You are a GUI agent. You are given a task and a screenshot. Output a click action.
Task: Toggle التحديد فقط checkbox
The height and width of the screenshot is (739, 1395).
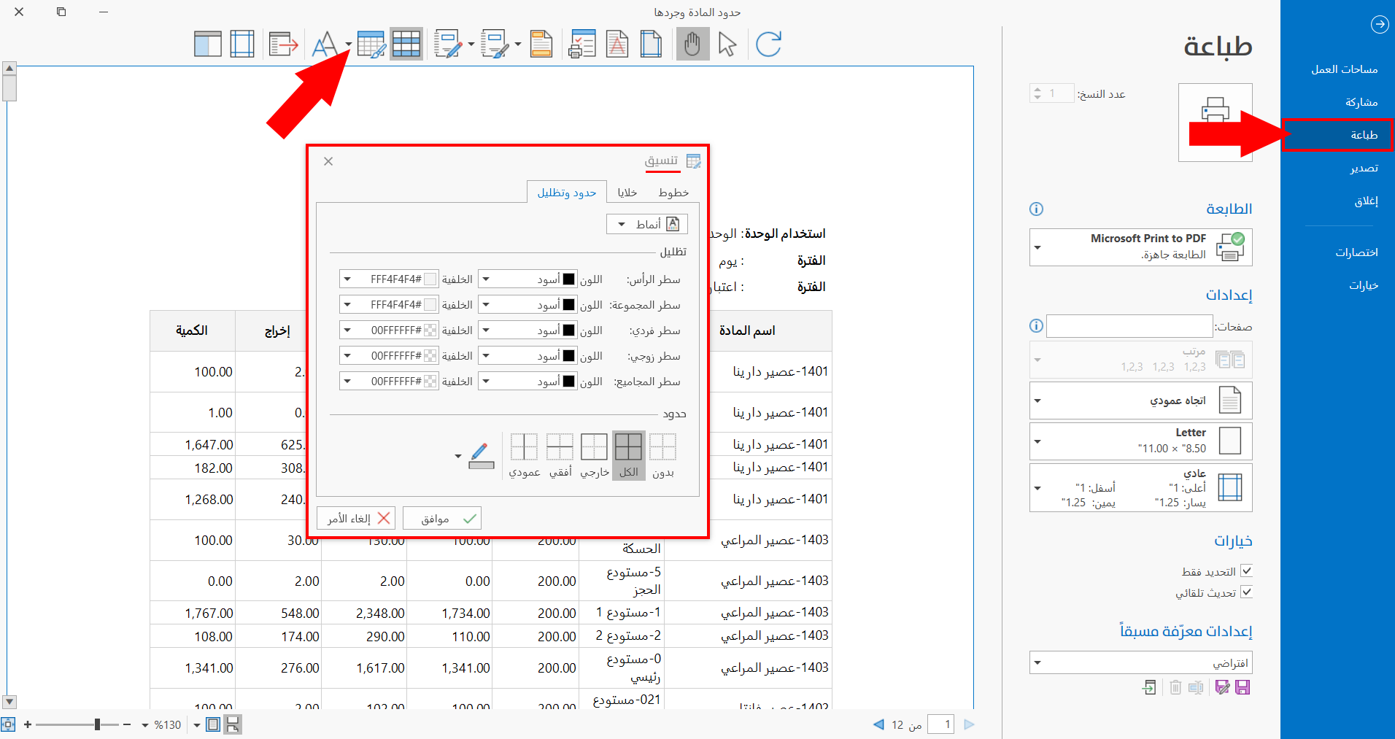(1246, 571)
